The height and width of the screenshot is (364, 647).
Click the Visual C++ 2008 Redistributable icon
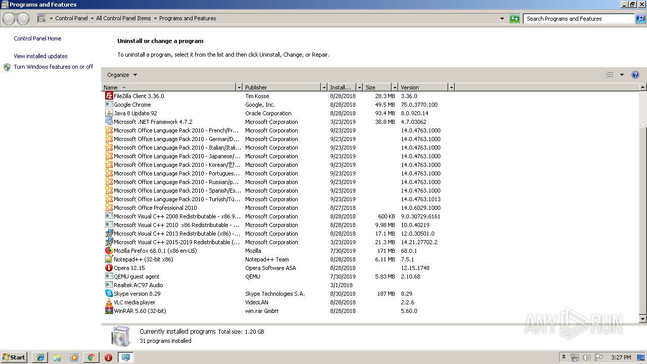pyautogui.click(x=109, y=216)
